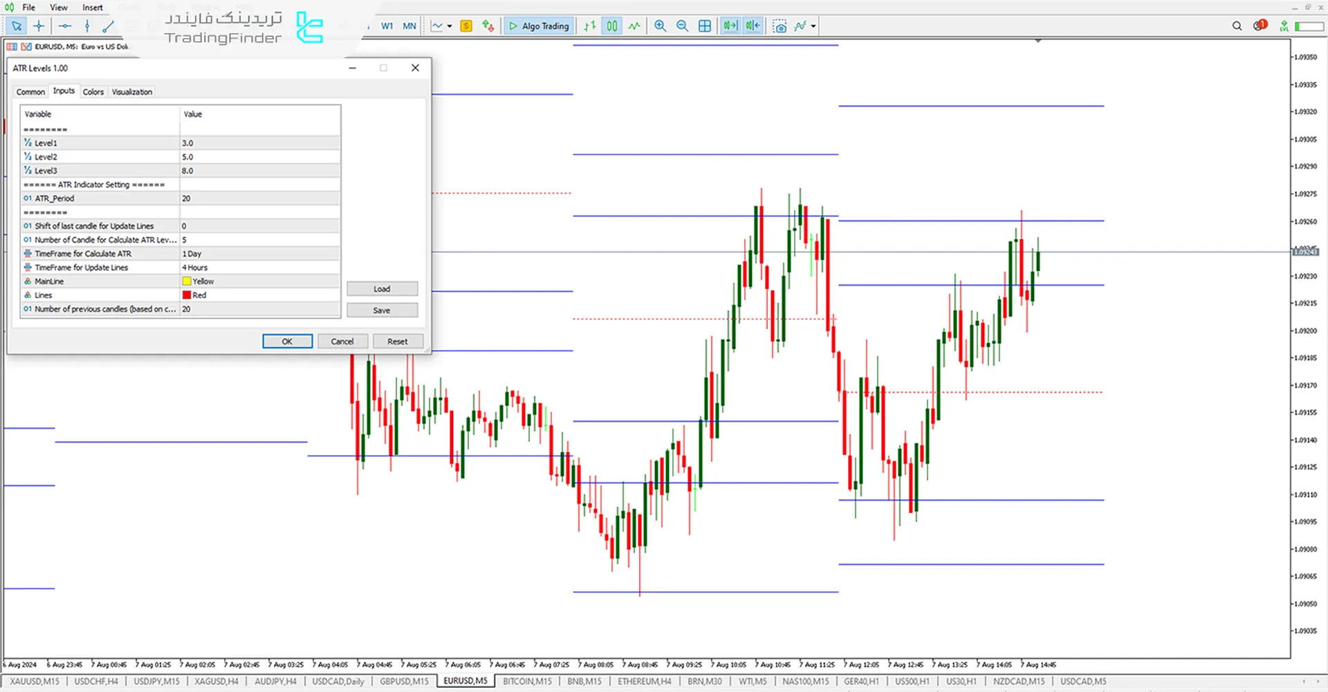1328x692 pixels.
Task: Open the BITCOIN,M15 chart tab
Action: (x=527, y=682)
